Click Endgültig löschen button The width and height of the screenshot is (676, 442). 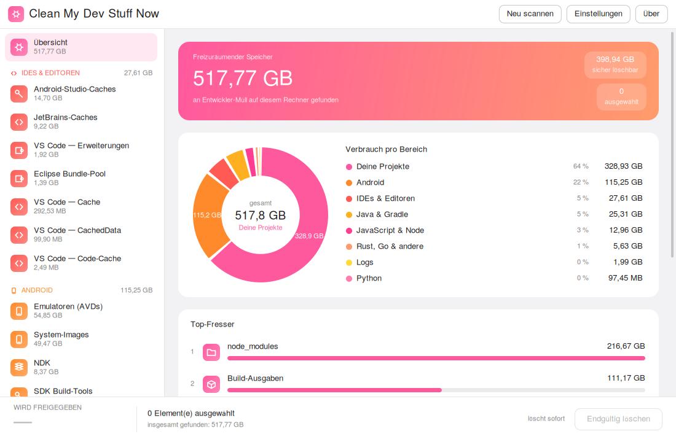pyautogui.click(x=618, y=419)
